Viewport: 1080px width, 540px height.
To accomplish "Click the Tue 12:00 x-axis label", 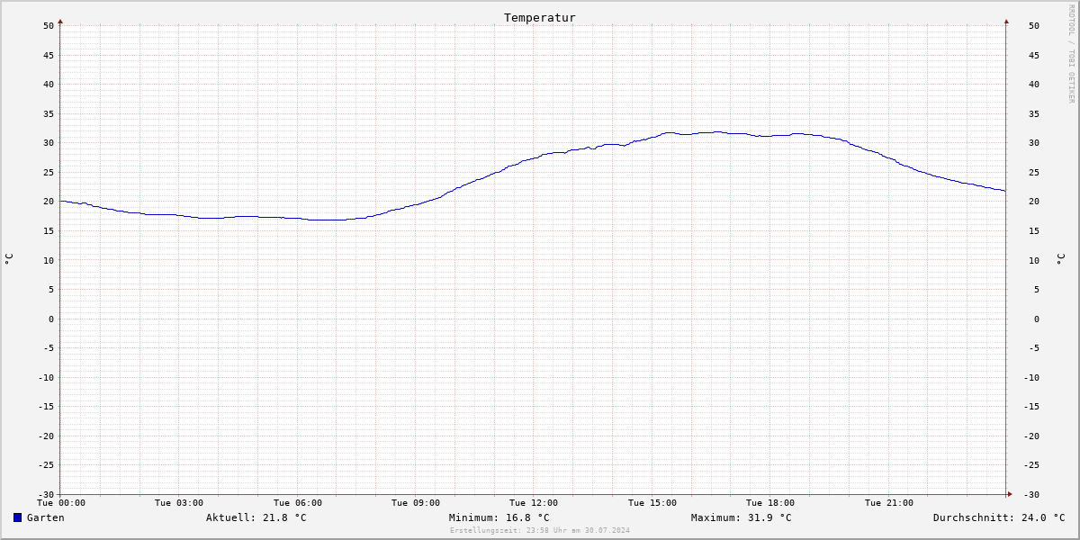I will tap(534, 503).
